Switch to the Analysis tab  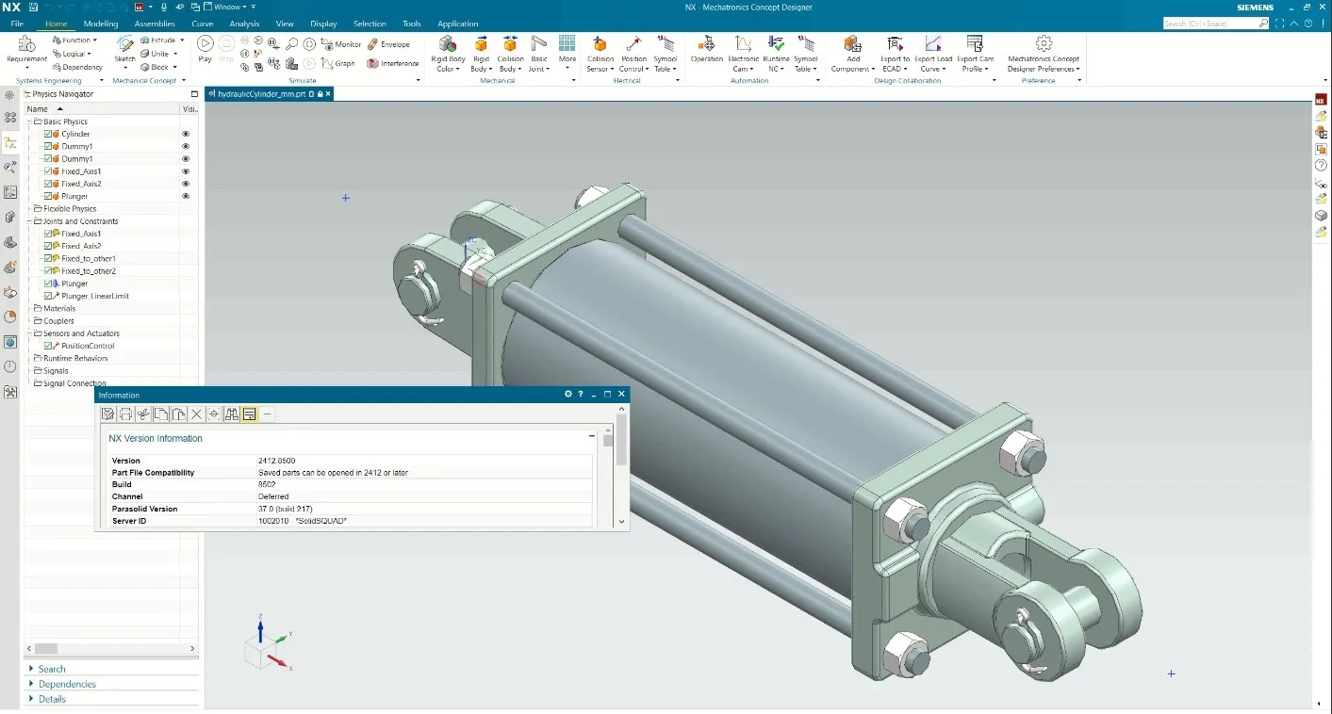click(x=244, y=24)
